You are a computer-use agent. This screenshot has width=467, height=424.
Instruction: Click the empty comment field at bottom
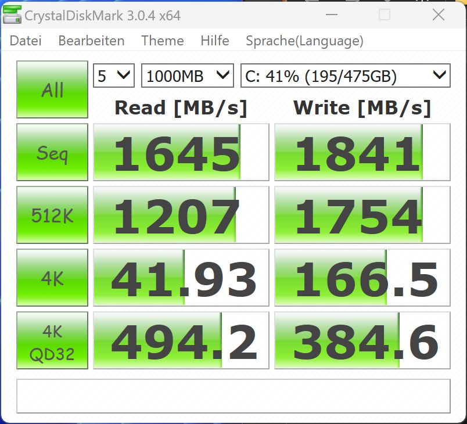233,396
